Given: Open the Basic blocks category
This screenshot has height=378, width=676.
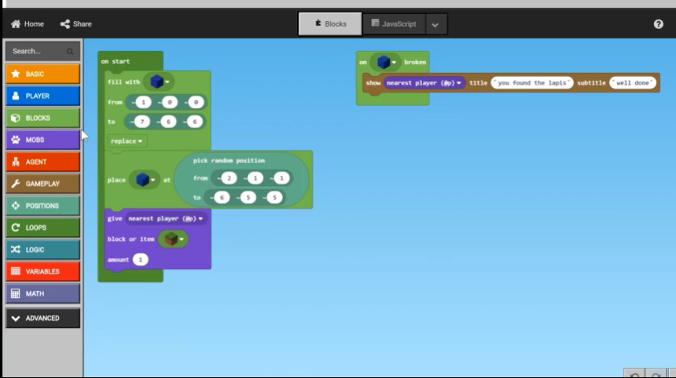Looking at the screenshot, I should point(42,74).
